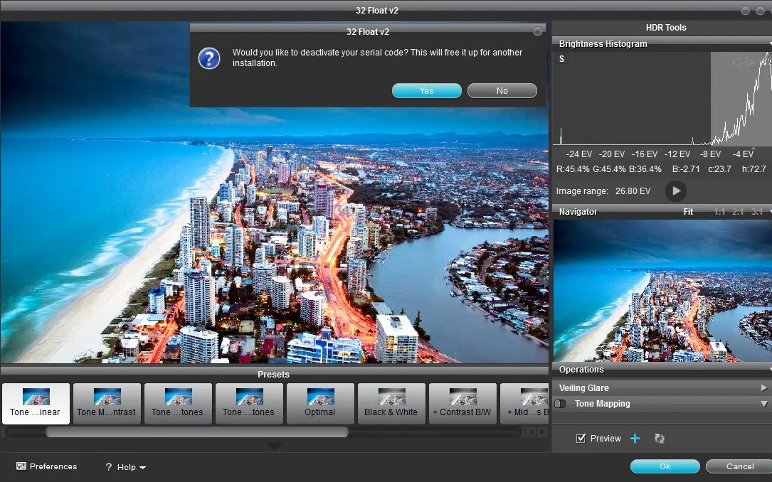Click the h:72.7 readout
Screen dimensions: 772x482
click(754, 168)
